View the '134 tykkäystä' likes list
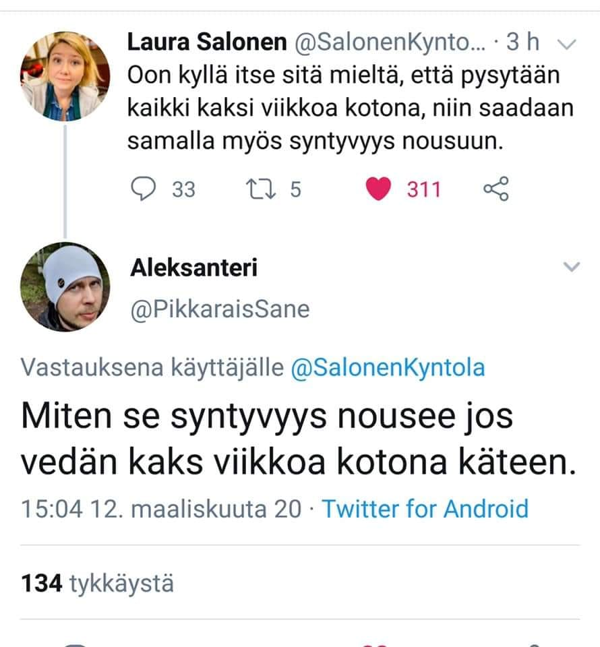 tap(97, 583)
